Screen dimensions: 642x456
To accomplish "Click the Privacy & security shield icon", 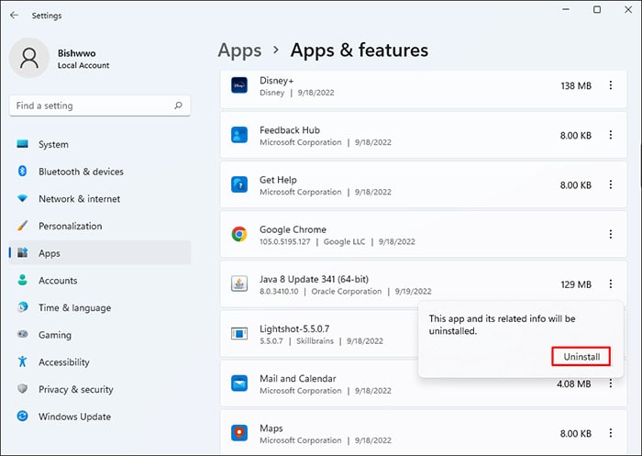I will coord(23,388).
